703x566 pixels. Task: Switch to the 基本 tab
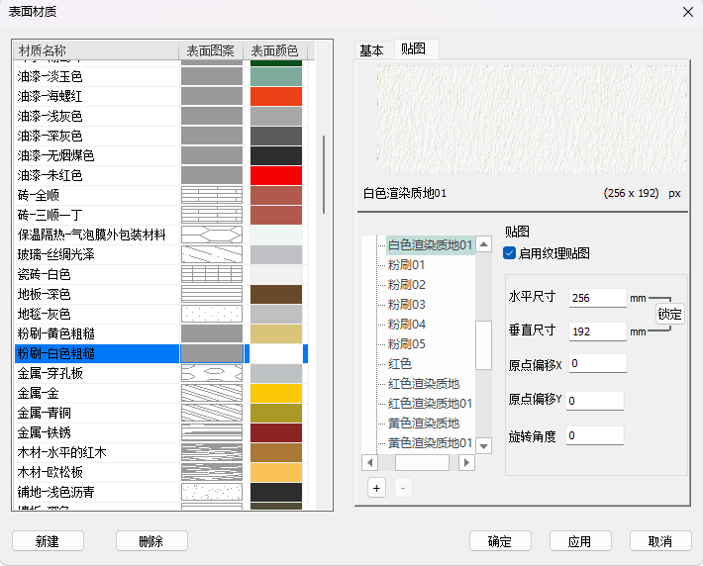point(372,50)
